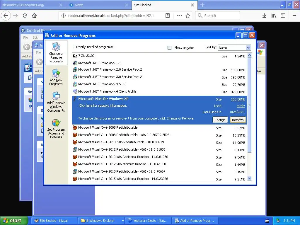The image size is (300, 225).
Task: Click the browser address URL field
Action: coord(112,16)
